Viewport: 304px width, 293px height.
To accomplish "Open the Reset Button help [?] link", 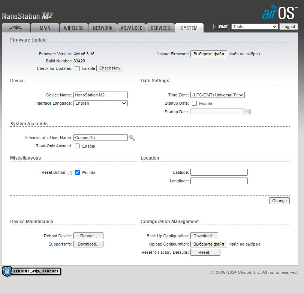I will click(x=70, y=173).
